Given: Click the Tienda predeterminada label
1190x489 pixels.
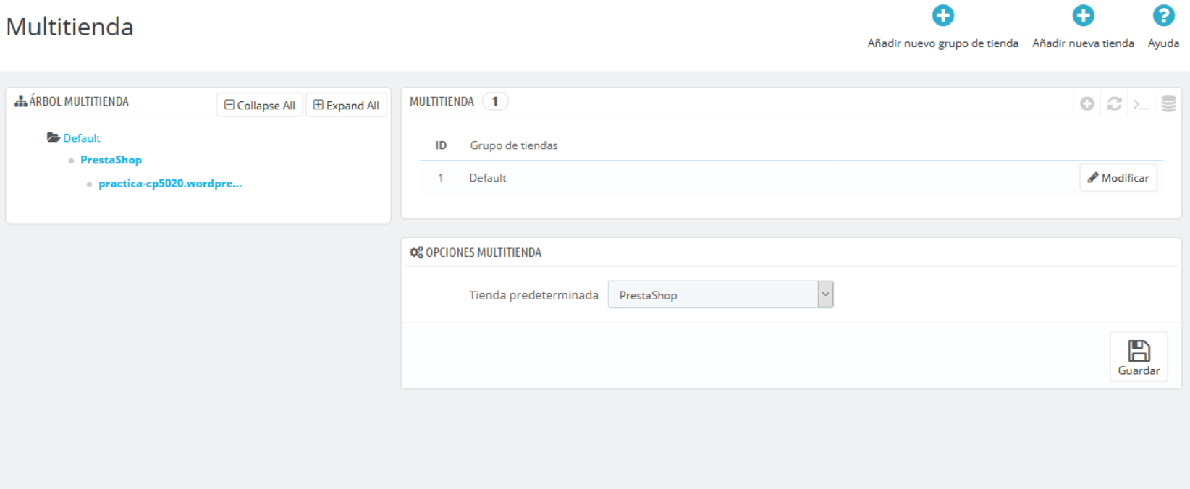Looking at the screenshot, I should click(533, 295).
